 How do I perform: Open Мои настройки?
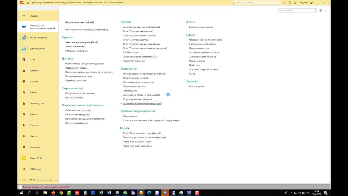[x=196, y=87]
